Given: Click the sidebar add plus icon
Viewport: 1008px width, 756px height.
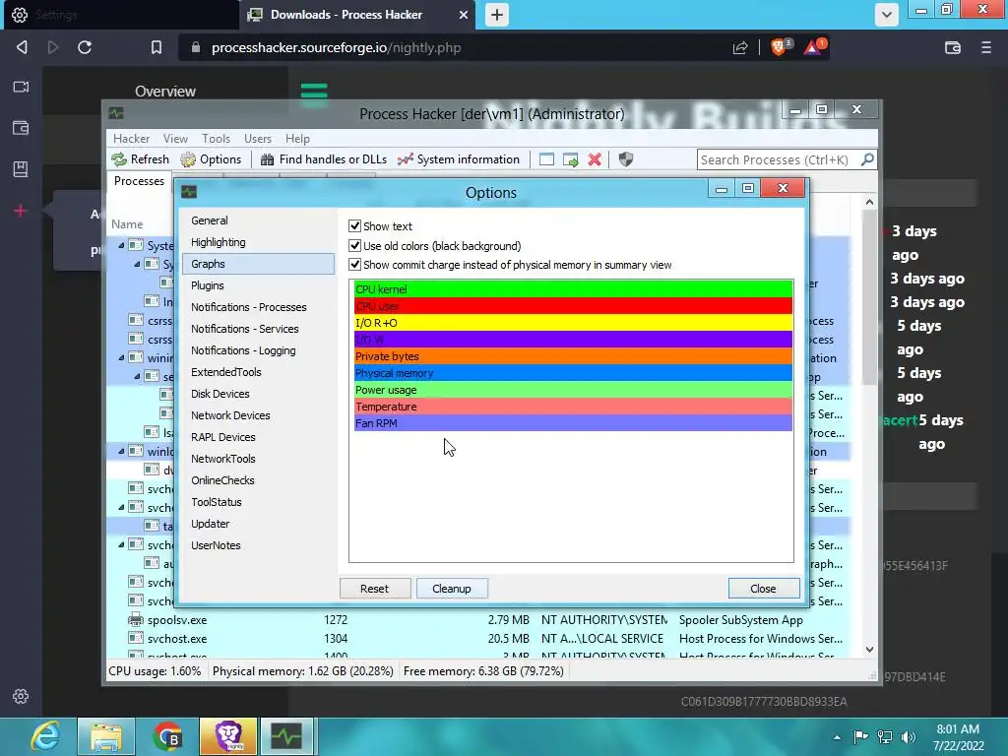Looking at the screenshot, I should [x=21, y=211].
